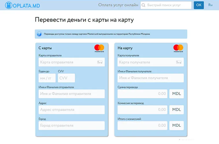Click card icon in sender card field

100,62
